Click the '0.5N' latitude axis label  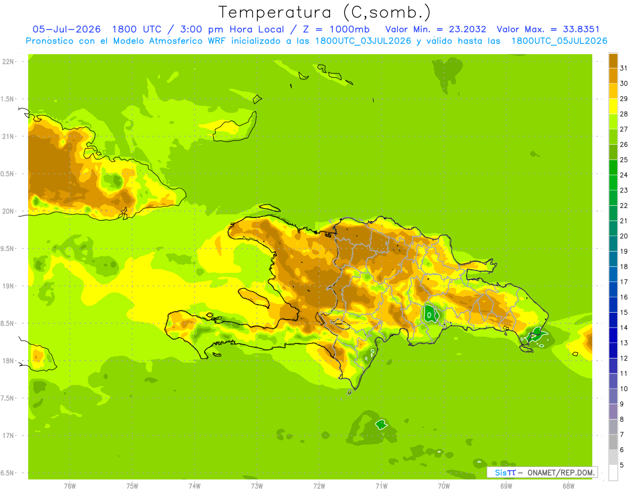pyautogui.click(x=7, y=174)
